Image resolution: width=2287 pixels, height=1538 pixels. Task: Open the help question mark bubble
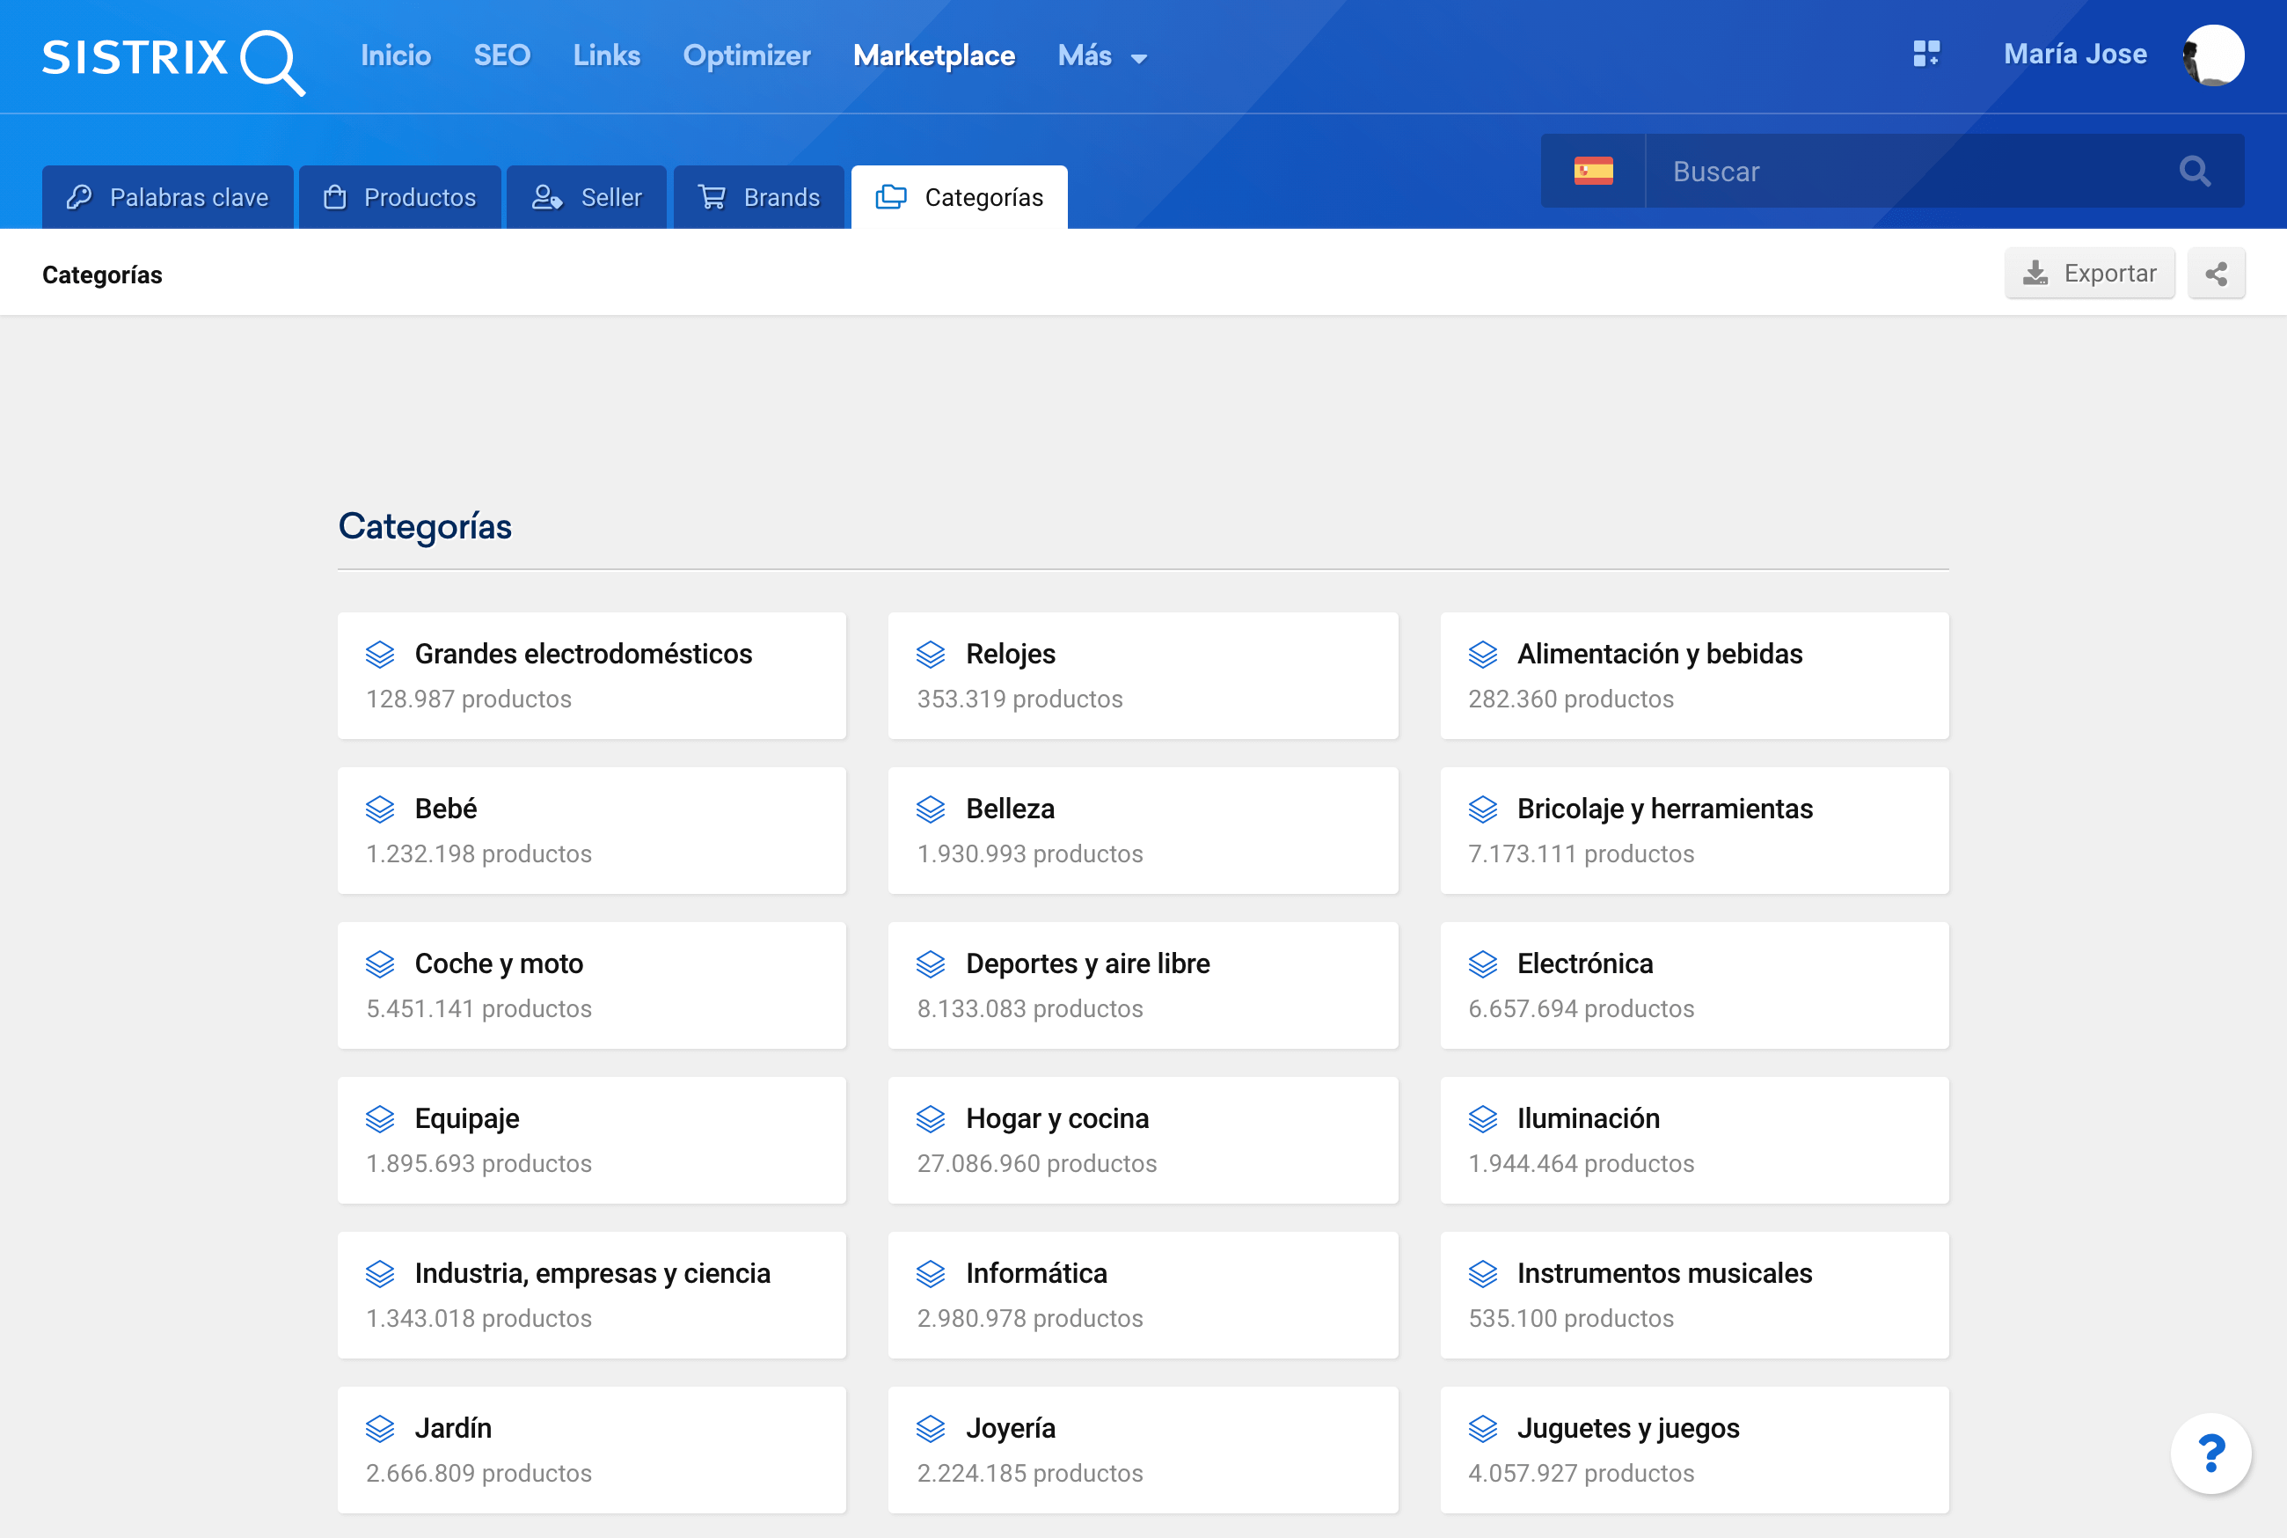[2210, 1453]
